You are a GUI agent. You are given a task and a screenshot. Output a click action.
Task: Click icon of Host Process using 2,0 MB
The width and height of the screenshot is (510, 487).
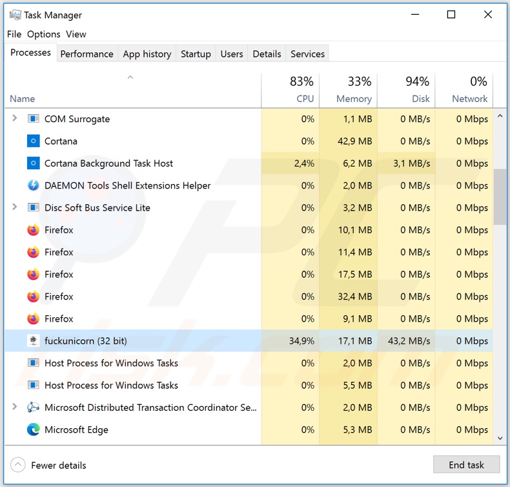pos(33,363)
